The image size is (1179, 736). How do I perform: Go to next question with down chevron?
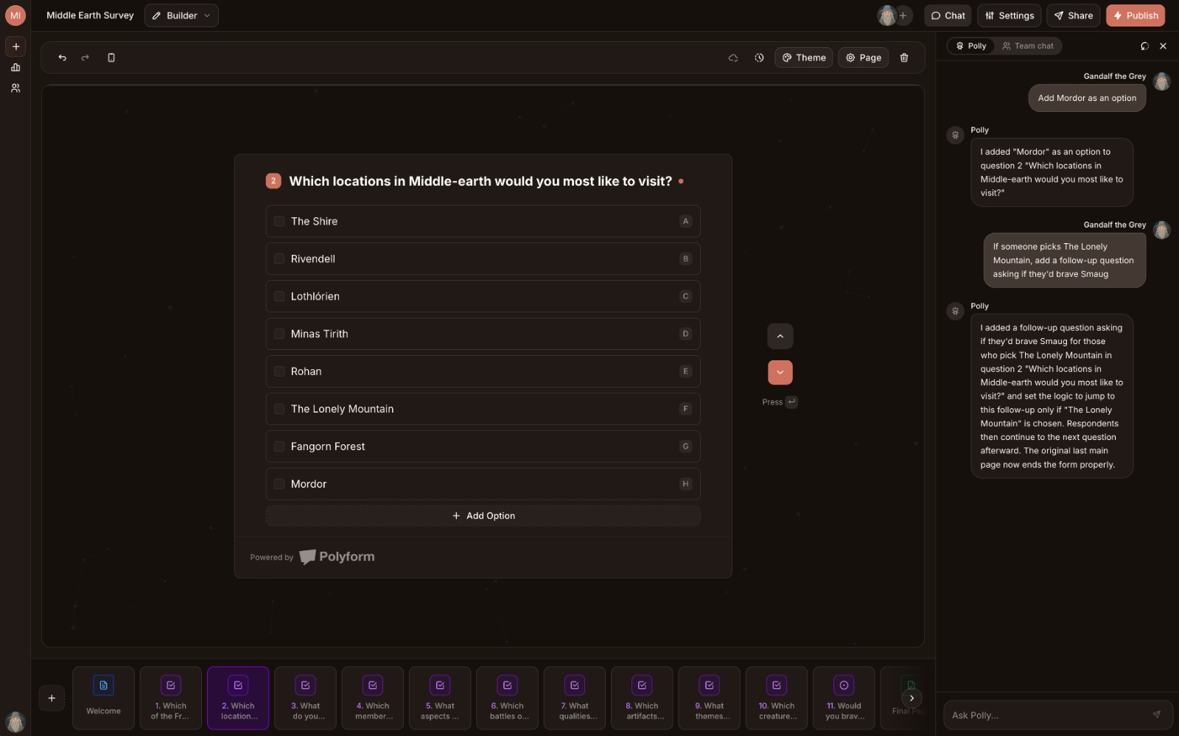(780, 373)
